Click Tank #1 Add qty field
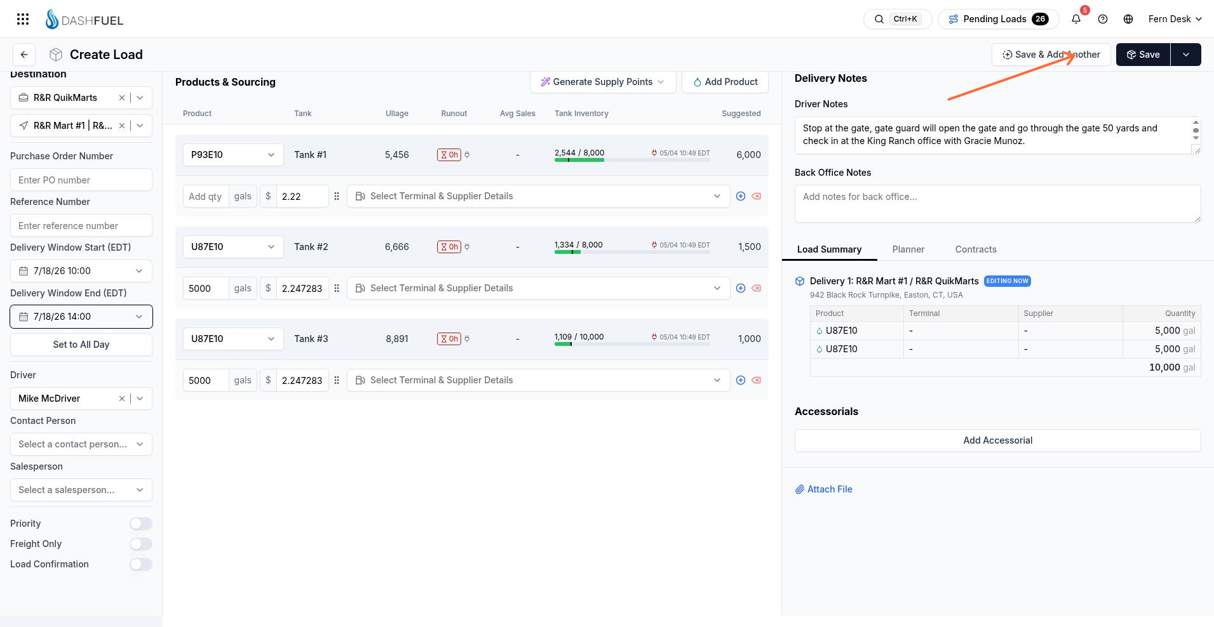The width and height of the screenshot is (1214, 627). tap(206, 196)
